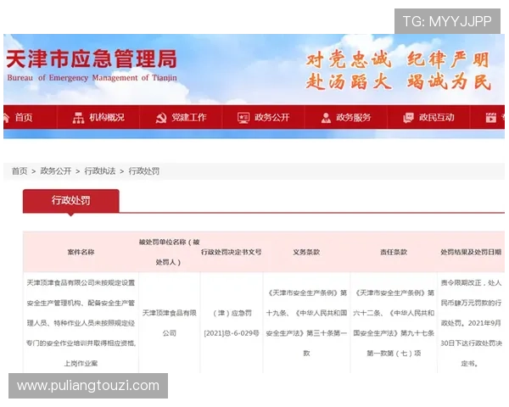Open the 政务服务 navigation menu
Viewport: 509px width, 407px height.
(353, 118)
